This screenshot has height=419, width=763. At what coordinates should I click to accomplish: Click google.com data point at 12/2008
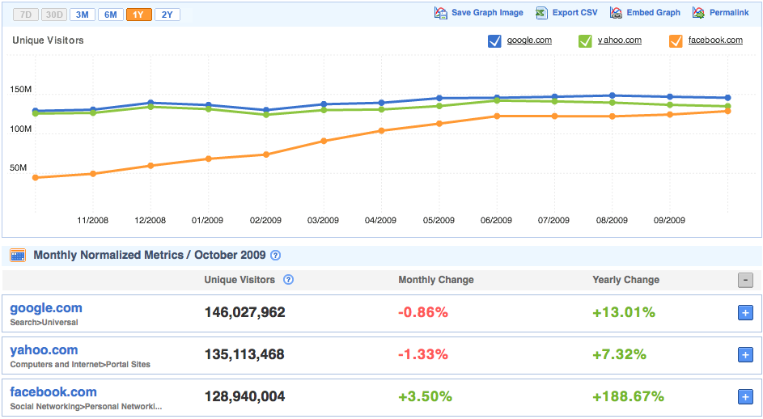(x=150, y=103)
